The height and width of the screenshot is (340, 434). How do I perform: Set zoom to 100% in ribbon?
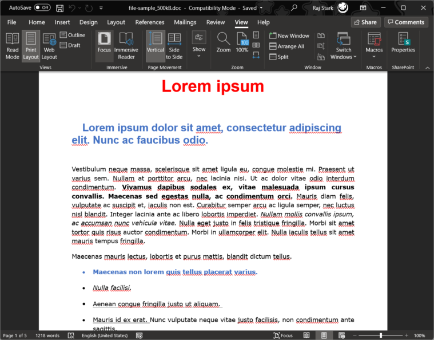pos(242,43)
